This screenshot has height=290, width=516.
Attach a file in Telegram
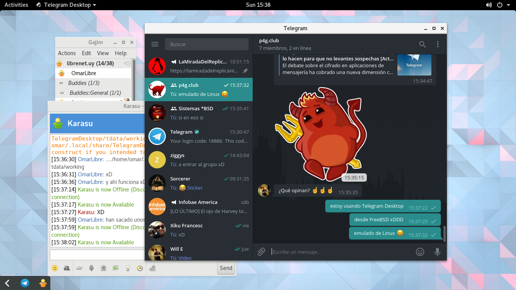coord(261,252)
